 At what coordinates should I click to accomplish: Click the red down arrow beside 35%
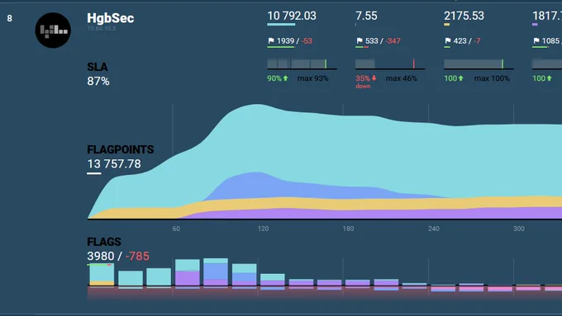tap(374, 78)
